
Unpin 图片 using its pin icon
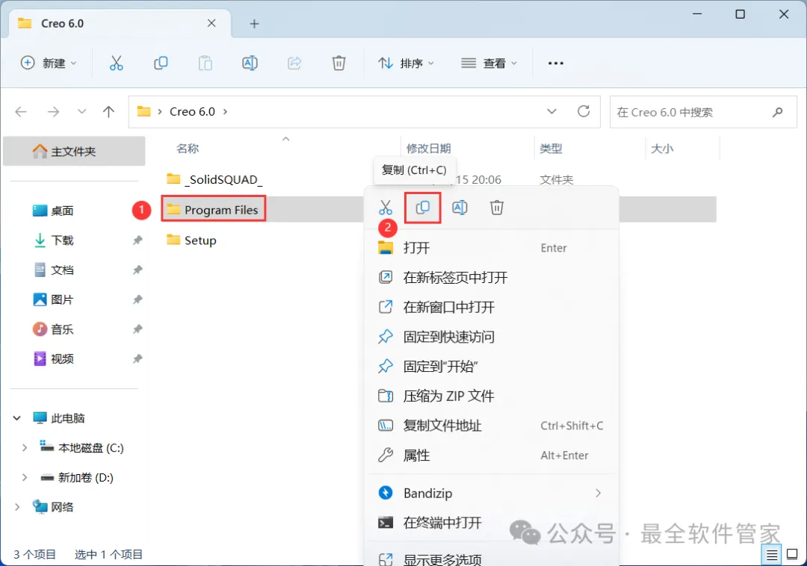click(x=137, y=299)
